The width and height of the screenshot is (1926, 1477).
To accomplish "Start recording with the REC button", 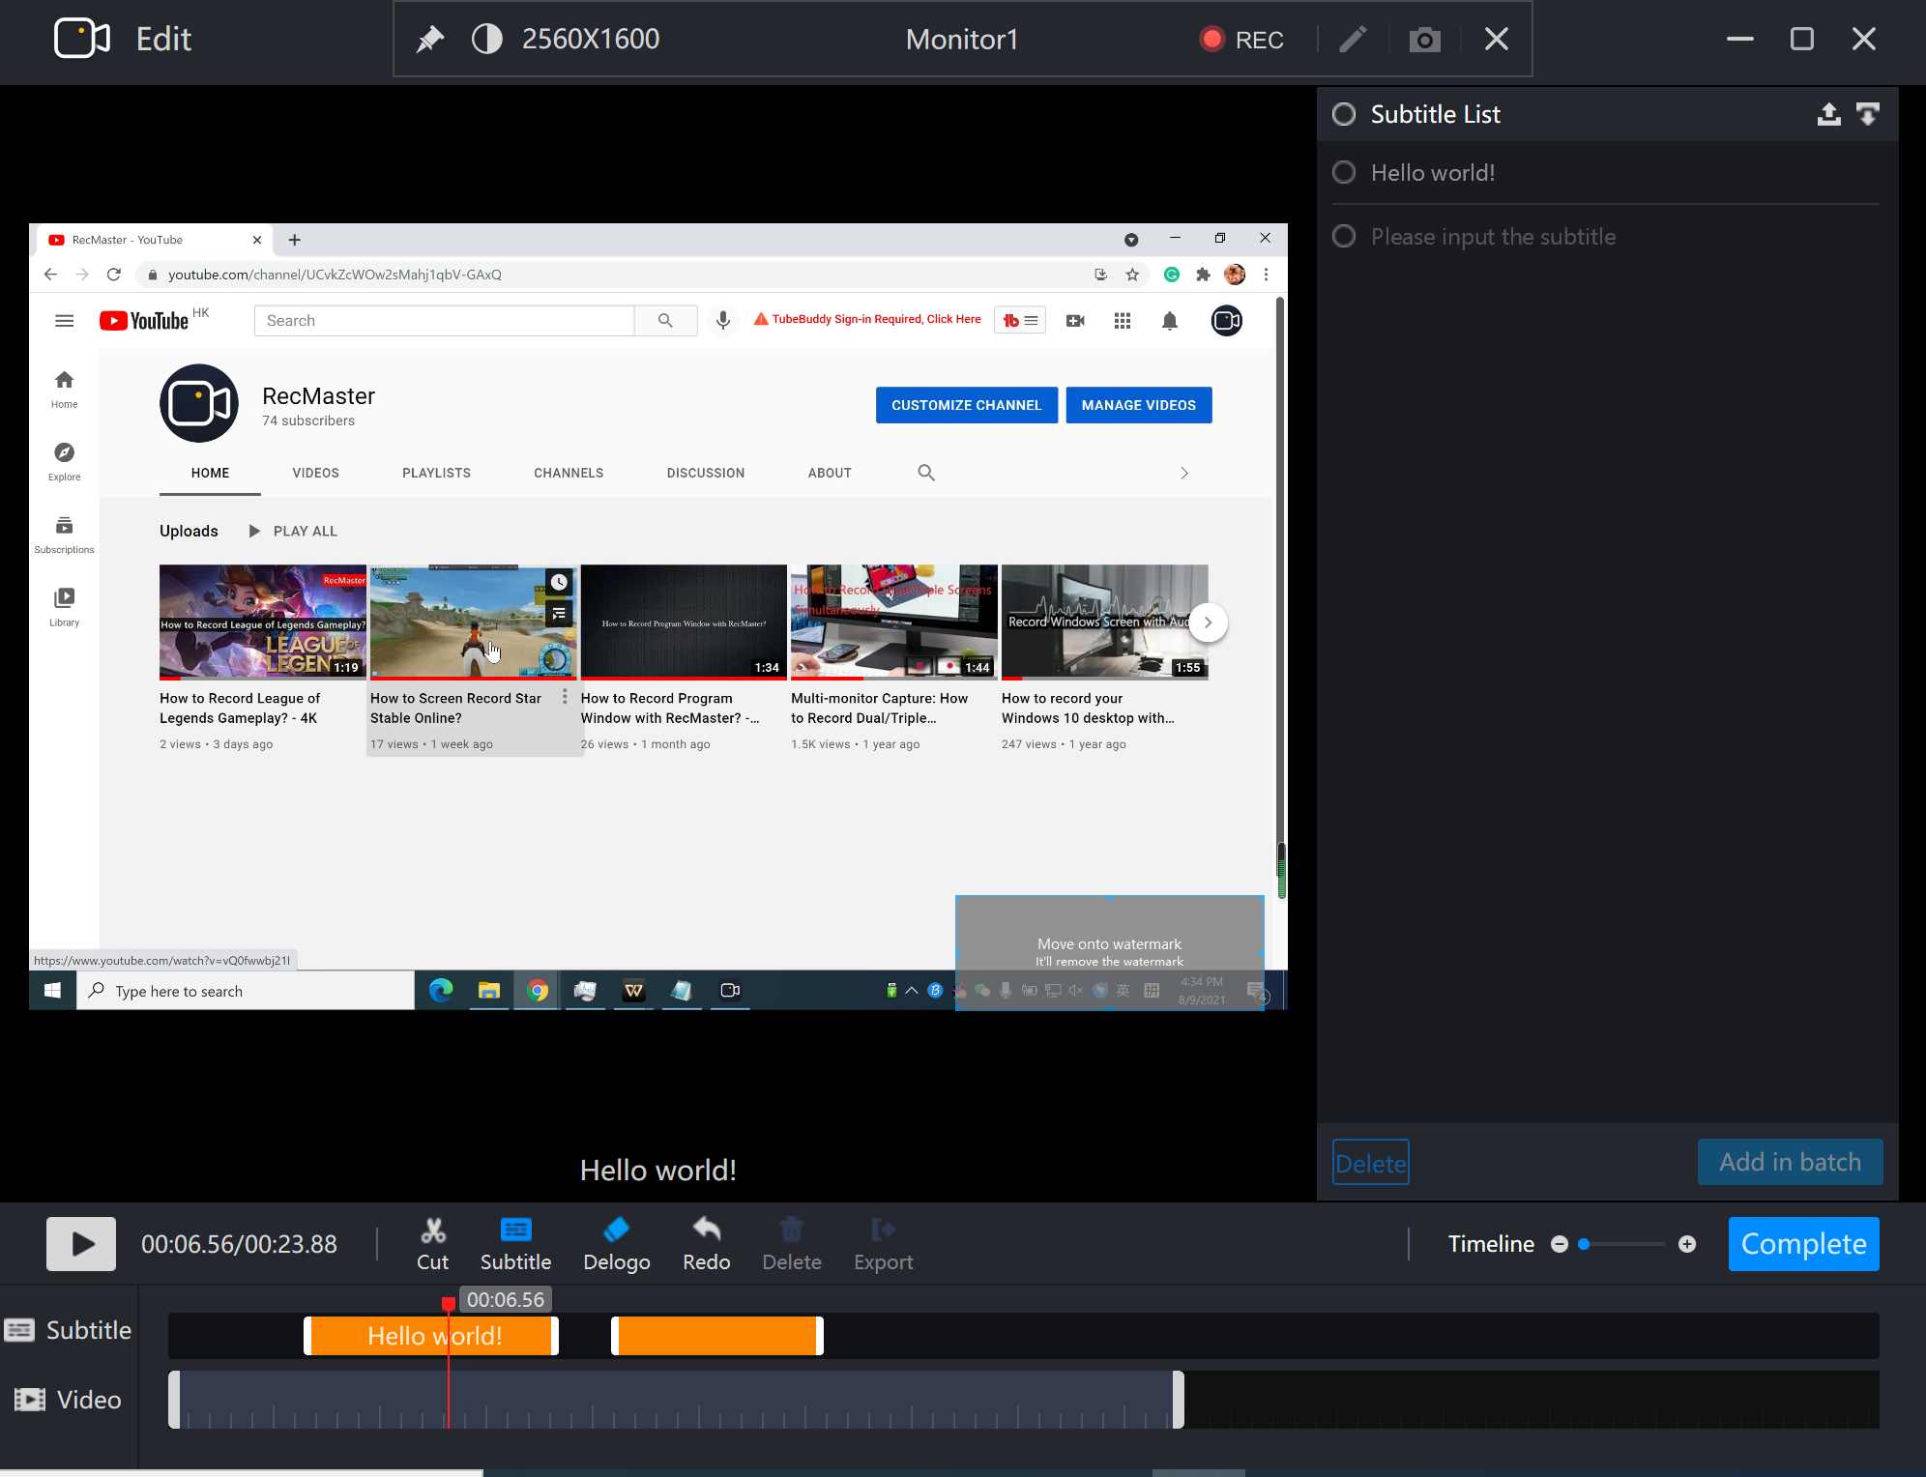I will pyautogui.click(x=1241, y=40).
